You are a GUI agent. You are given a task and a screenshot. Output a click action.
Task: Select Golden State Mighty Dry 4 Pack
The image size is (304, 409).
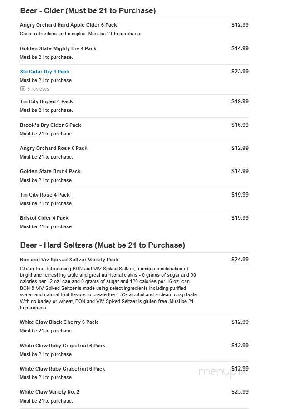(x=58, y=48)
